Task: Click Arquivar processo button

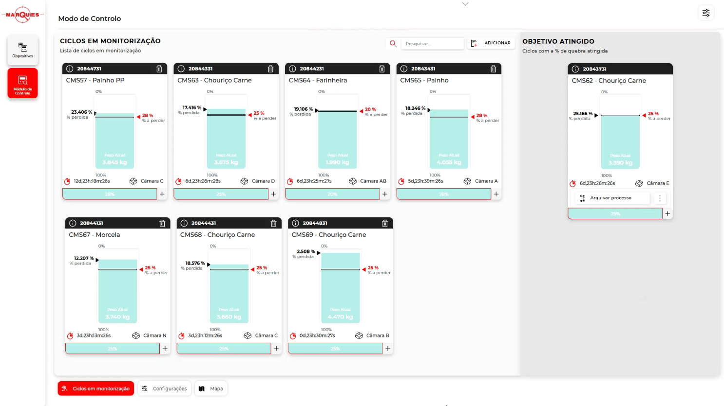Action: (x=610, y=198)
